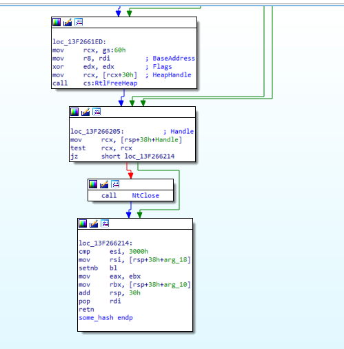Viewport: 344px width, 349px height.
Task: Click the HeapHandle comment
Action: 172,75
